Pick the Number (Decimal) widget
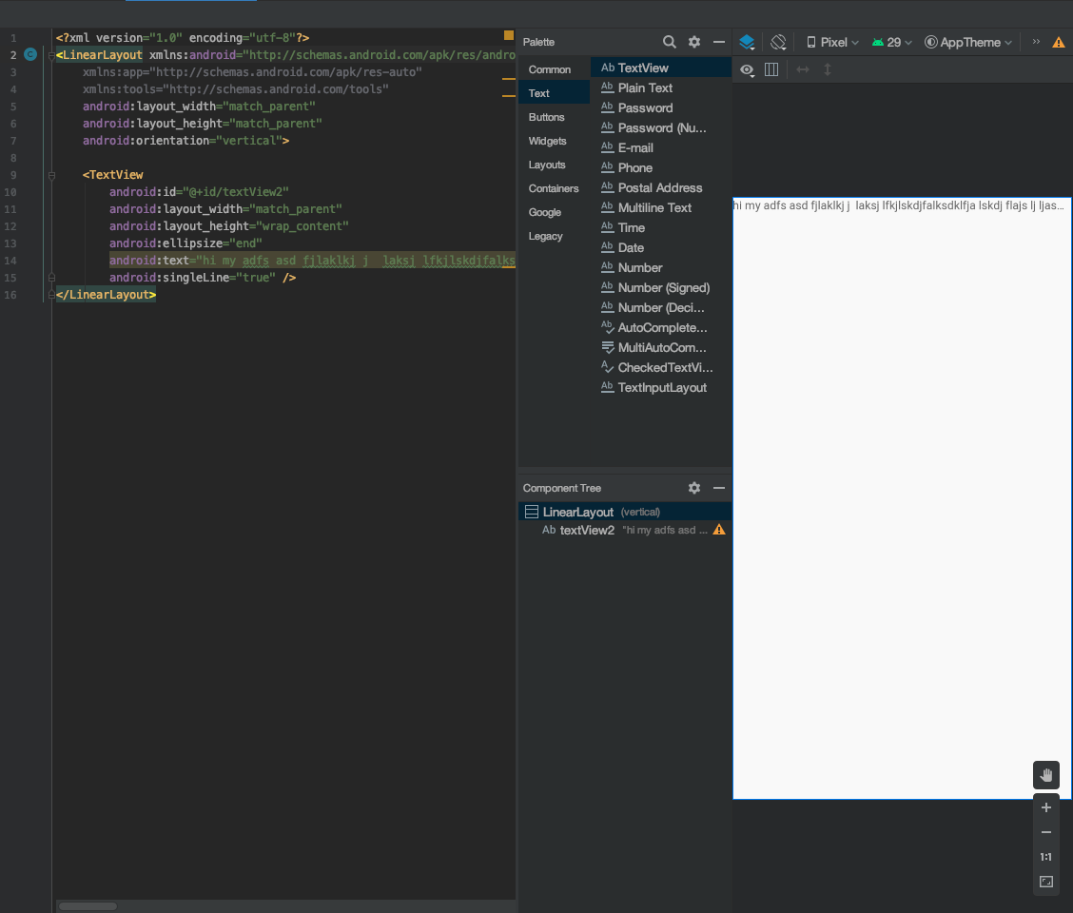 [661, 307]
